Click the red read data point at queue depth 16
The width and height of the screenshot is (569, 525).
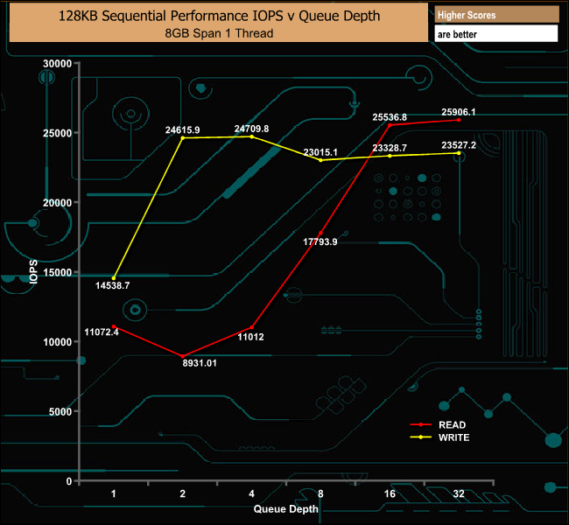tap(390, 125)
